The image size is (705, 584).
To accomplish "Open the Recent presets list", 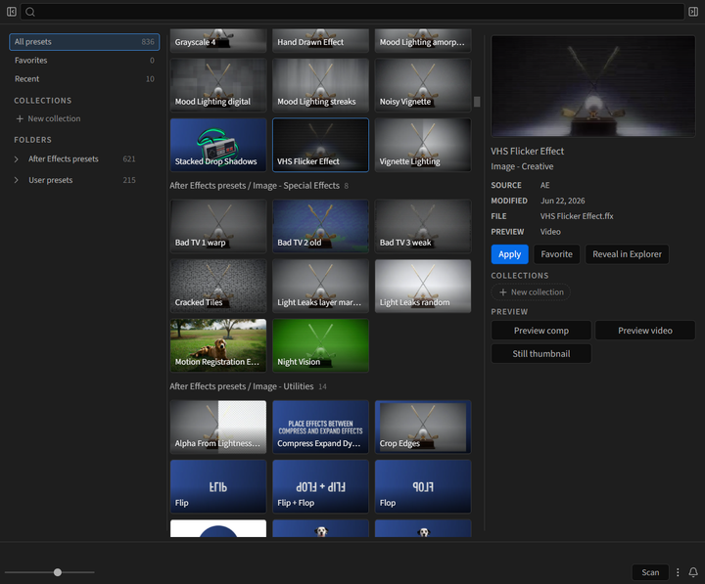I will tap(84, 78).
